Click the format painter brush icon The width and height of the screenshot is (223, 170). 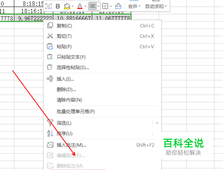pos(118,6)
